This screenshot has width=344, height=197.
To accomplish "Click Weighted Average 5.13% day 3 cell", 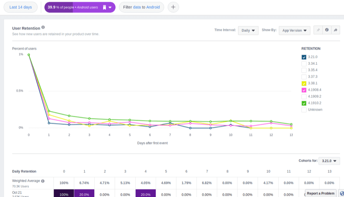I will pyautogui.click(x=125, y=183).
